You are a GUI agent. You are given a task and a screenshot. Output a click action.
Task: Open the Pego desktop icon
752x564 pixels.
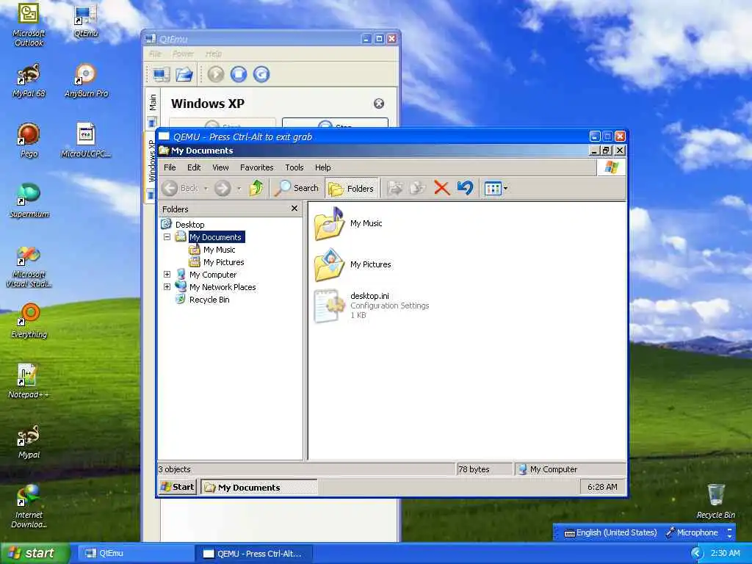click(29, 140)
